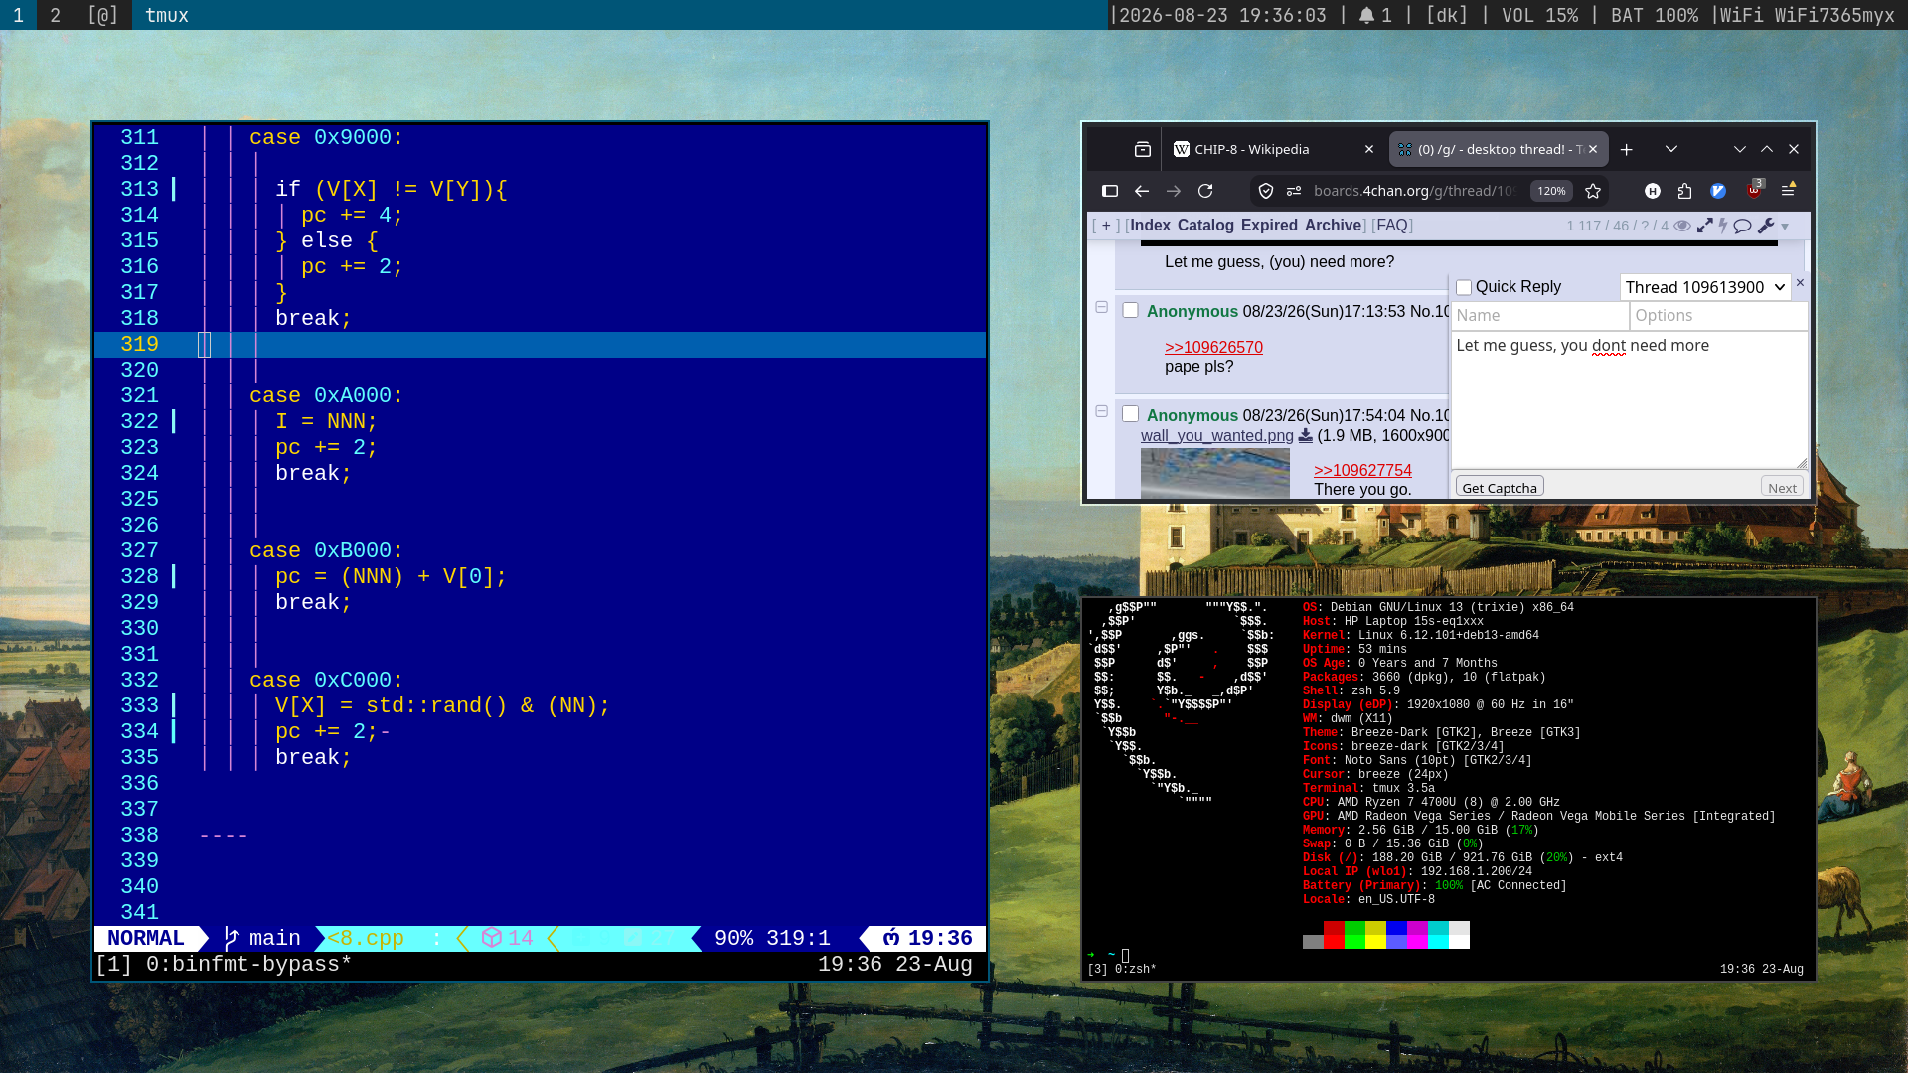Open quick reply via speech bubble icon

tap(1742, 226)
